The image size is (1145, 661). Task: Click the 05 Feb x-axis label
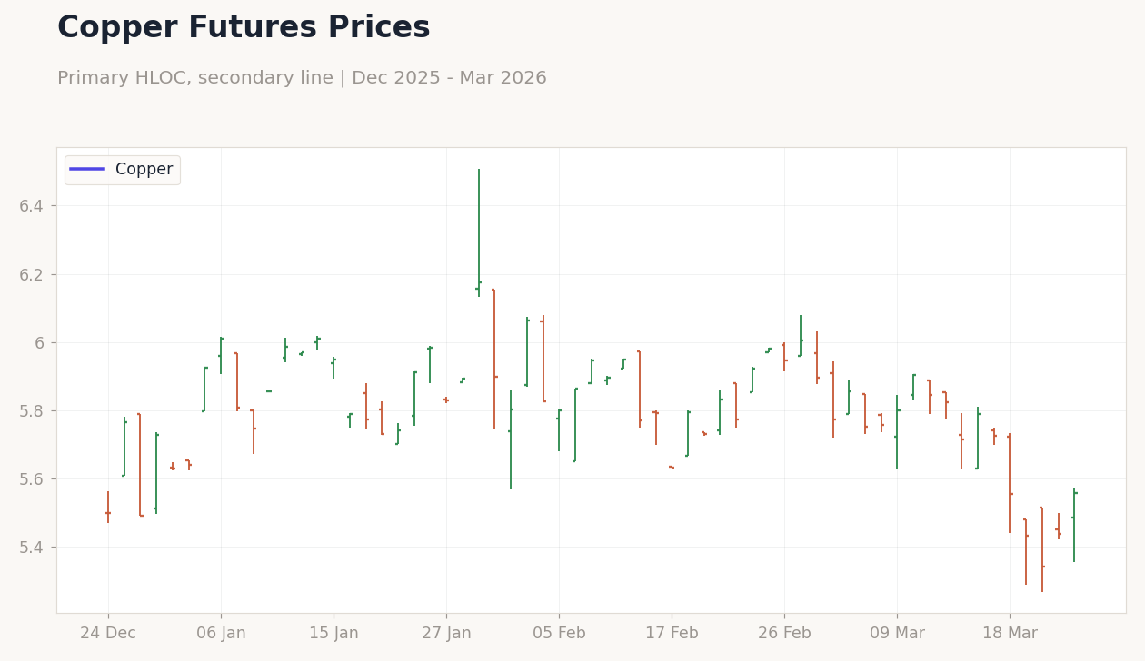559,634
